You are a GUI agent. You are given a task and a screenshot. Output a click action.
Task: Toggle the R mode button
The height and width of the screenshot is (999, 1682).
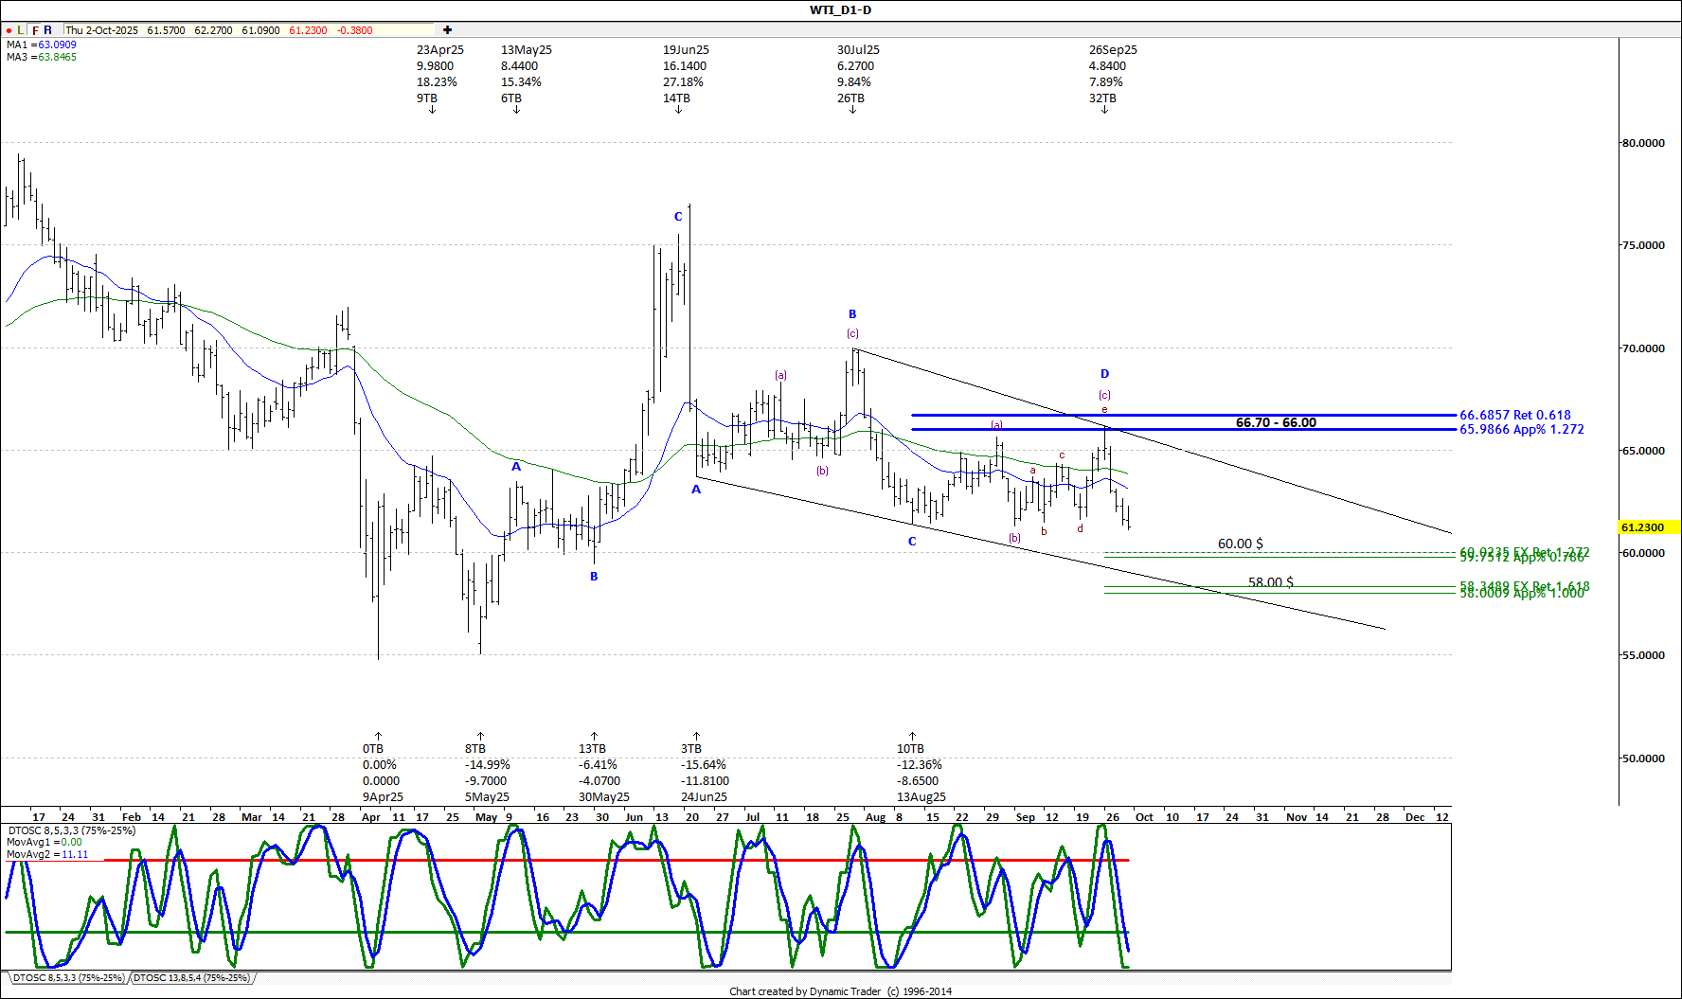click(x=48, y=30)
